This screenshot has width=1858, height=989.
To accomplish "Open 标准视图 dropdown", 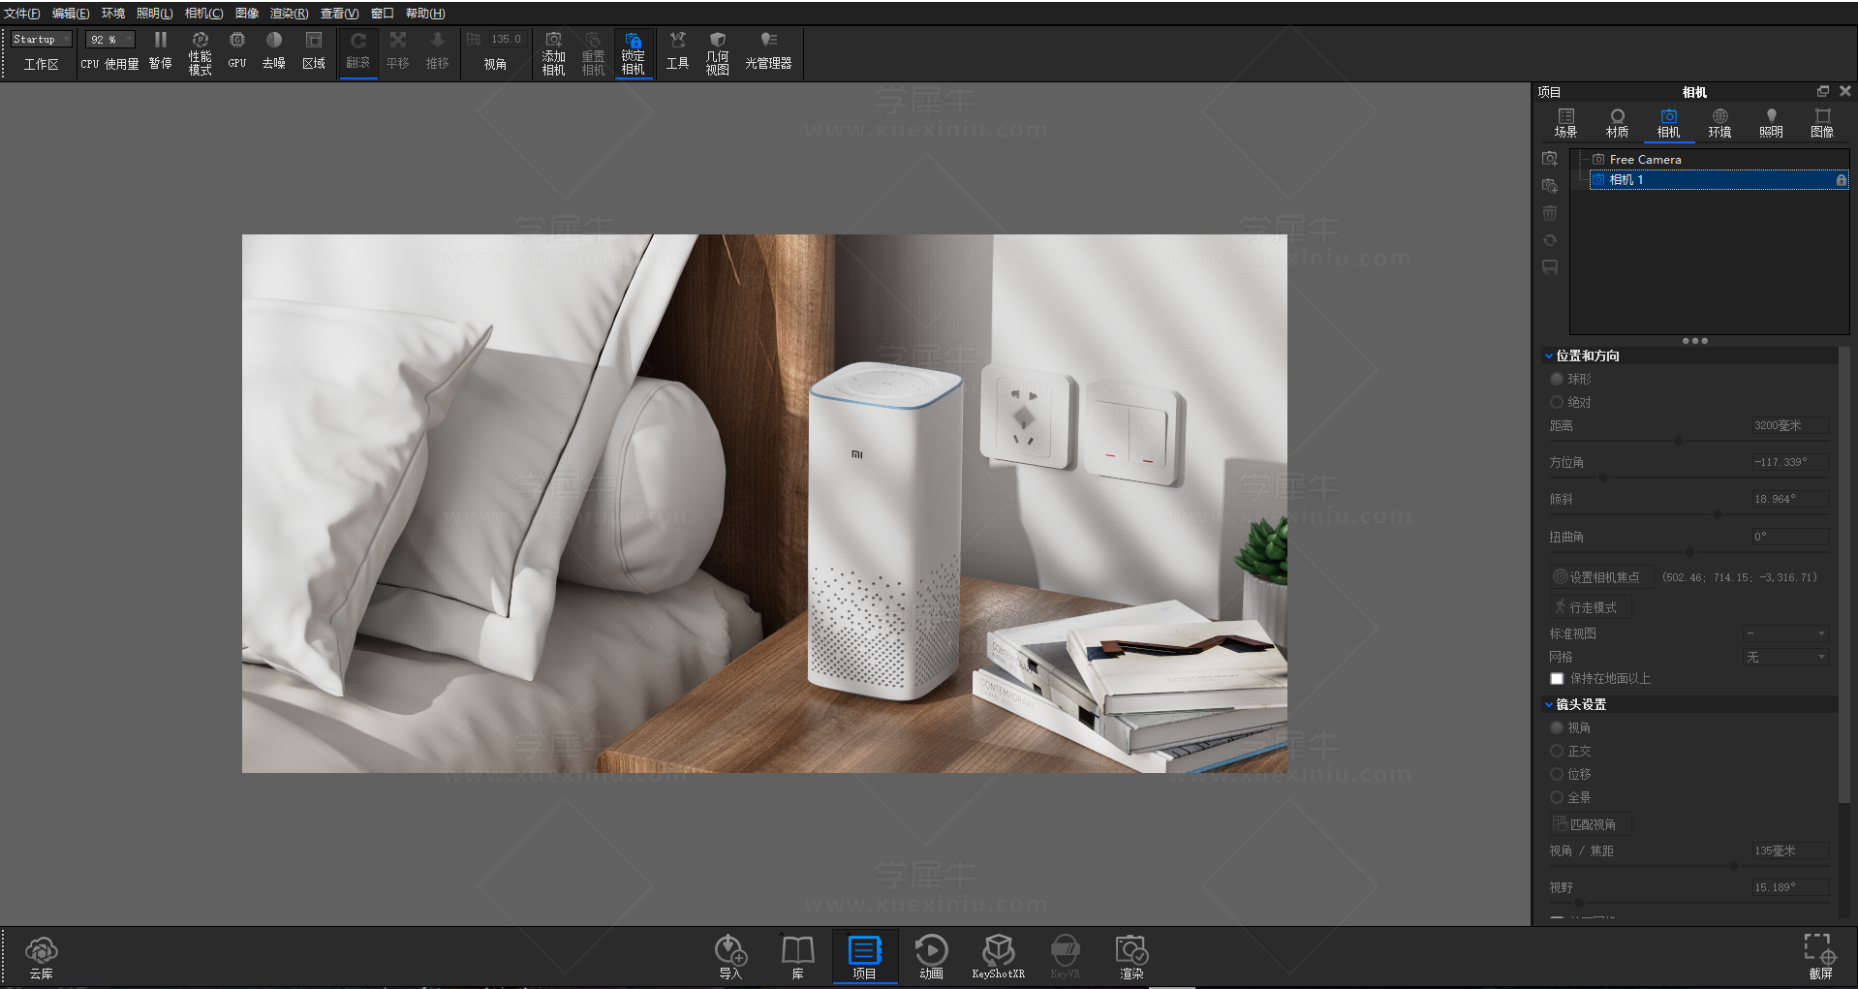I will (x=1785, y=634).
